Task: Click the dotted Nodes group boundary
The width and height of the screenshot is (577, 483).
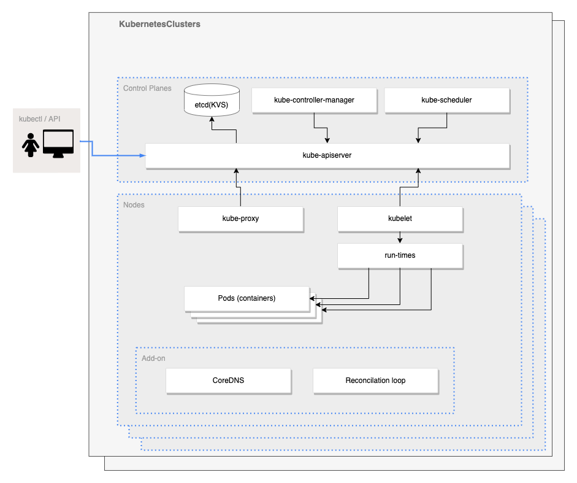Action: 134,204
